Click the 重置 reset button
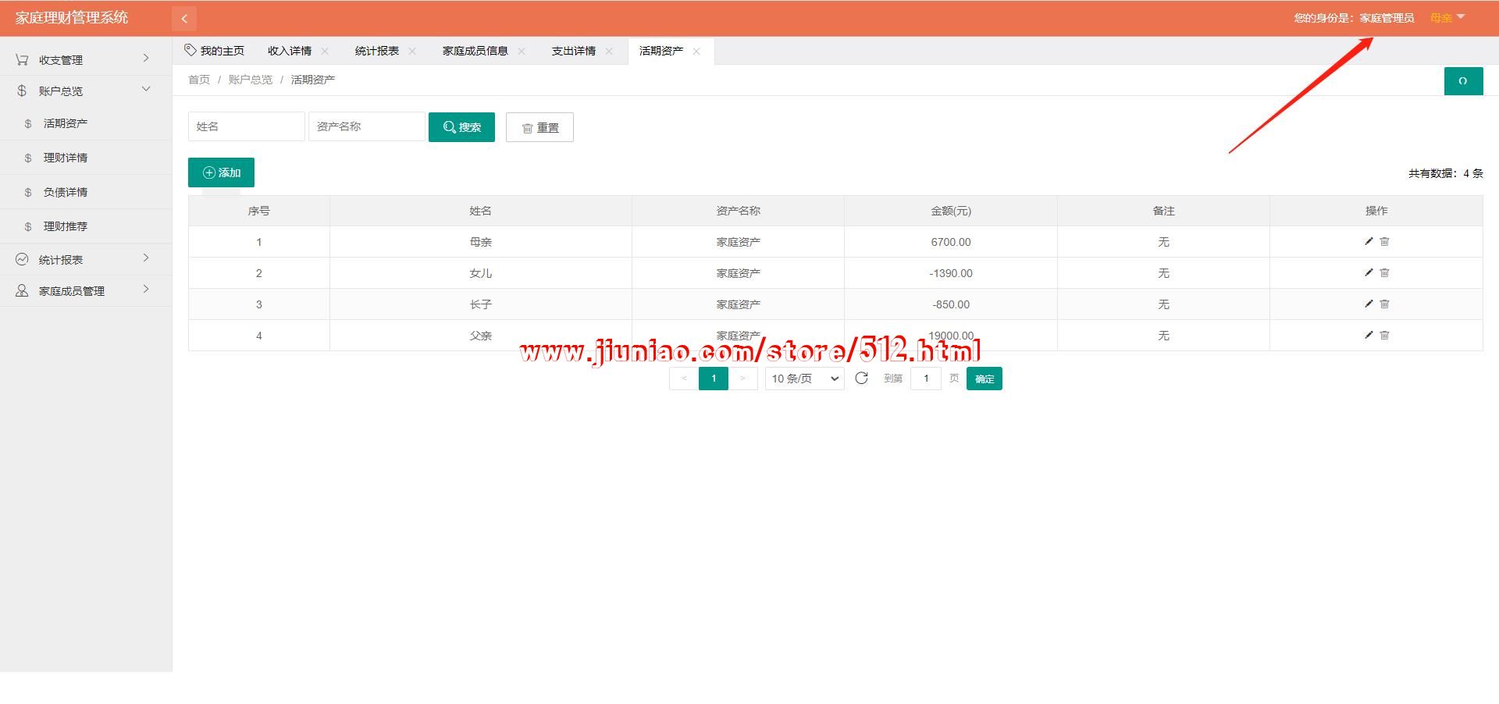This screenshot has width=1499, height=704. coord(539,127)
